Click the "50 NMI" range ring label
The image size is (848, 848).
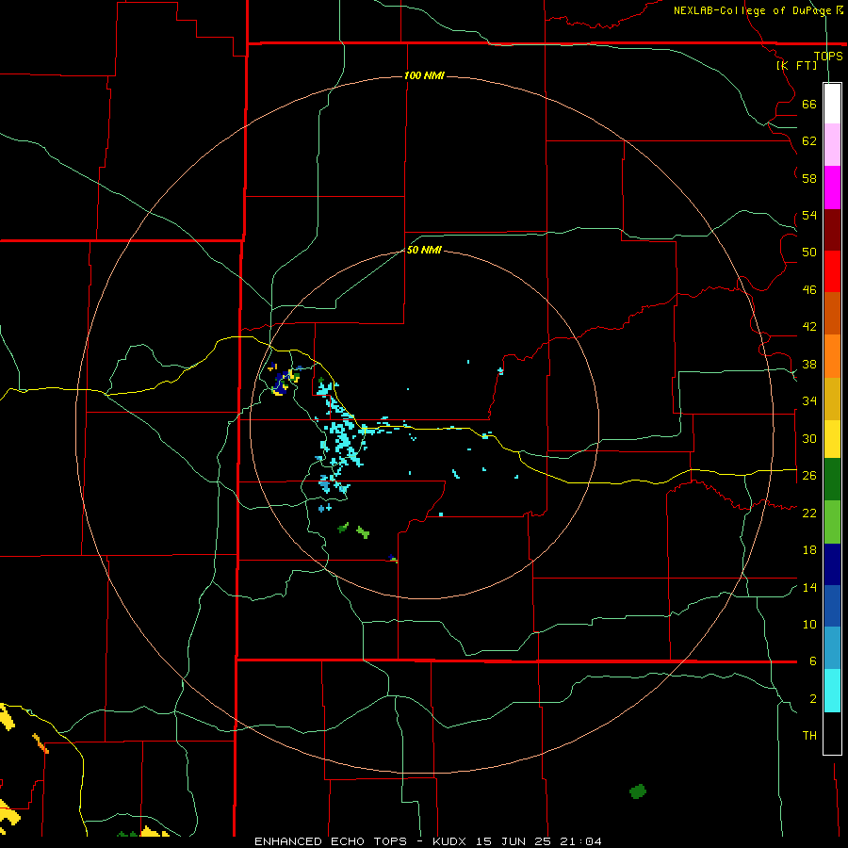pos(424,250)
